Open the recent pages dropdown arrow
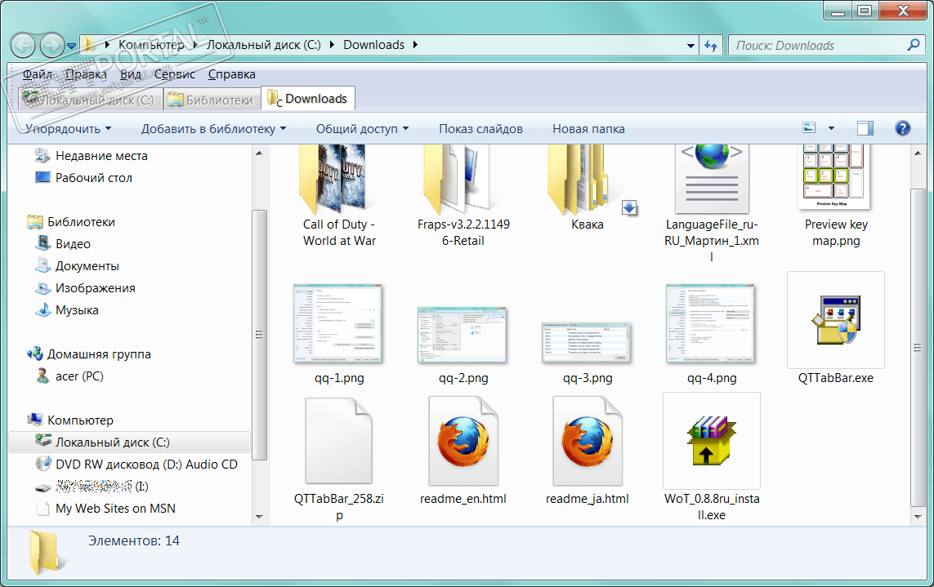 tap(71, 46)
